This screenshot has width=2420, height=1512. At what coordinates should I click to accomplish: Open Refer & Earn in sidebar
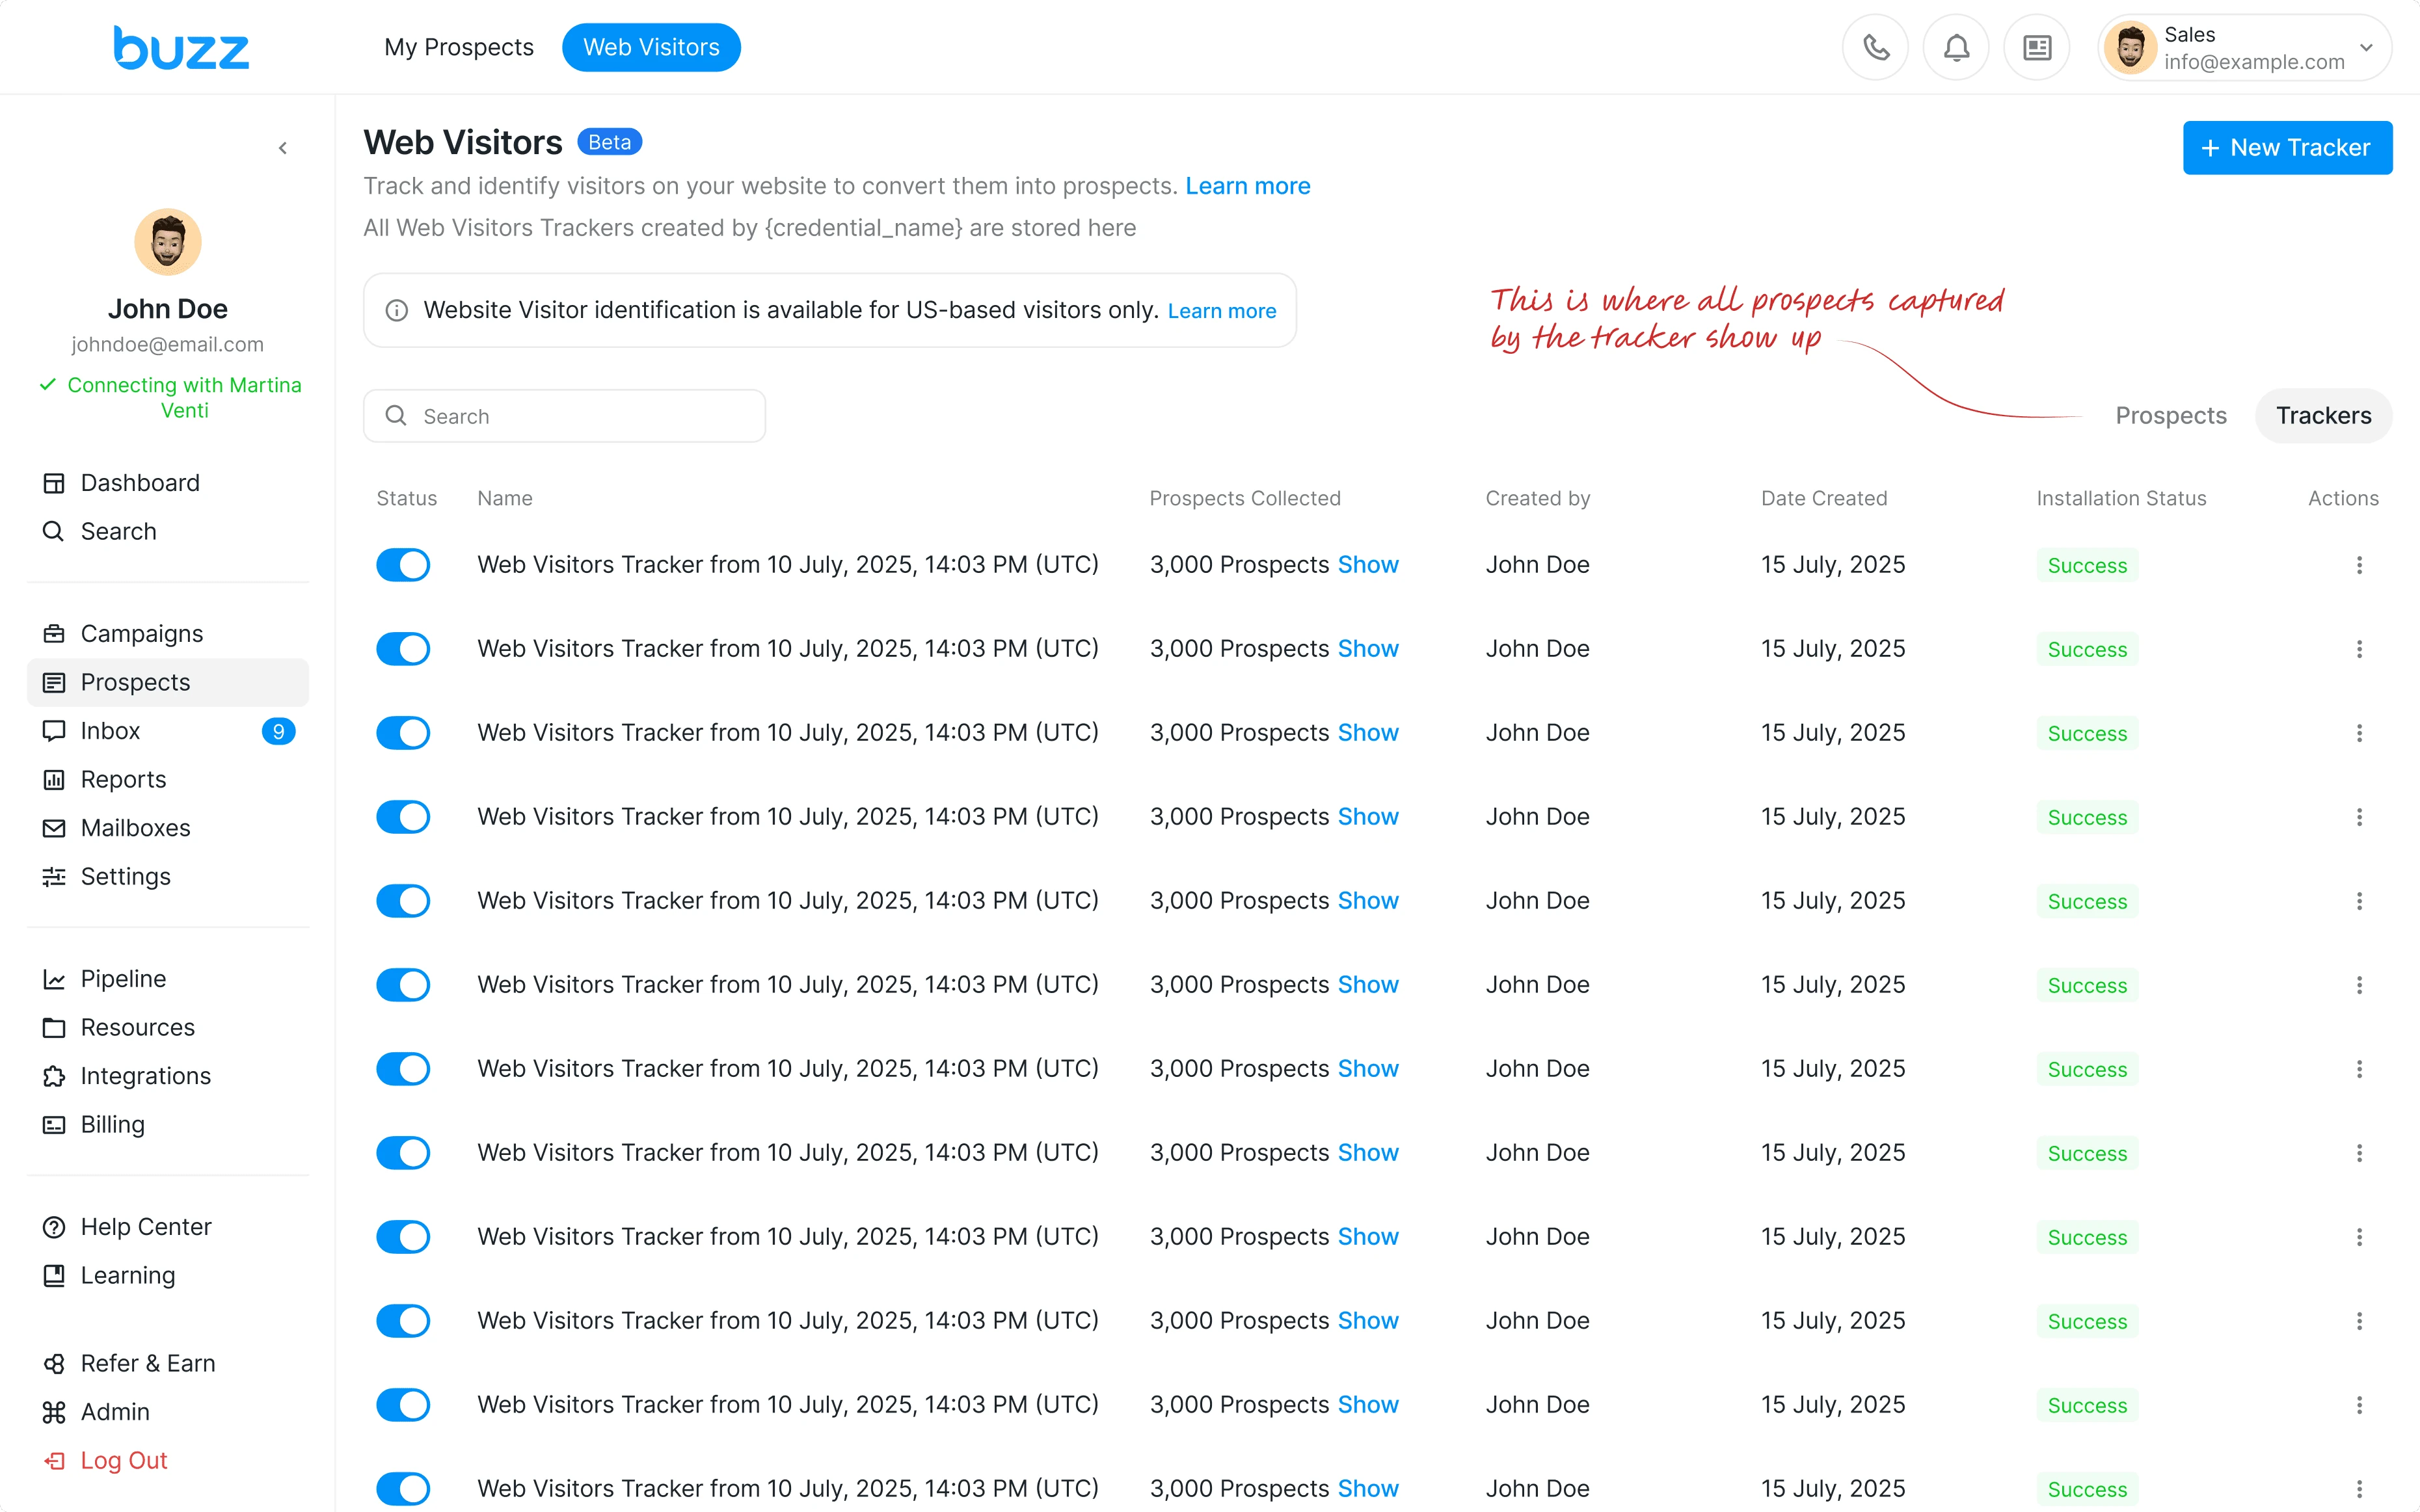click(x=168, y=1363)
